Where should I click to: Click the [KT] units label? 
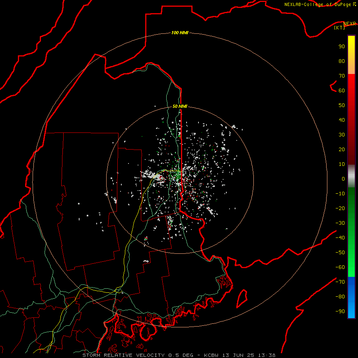tap(340, 27)
